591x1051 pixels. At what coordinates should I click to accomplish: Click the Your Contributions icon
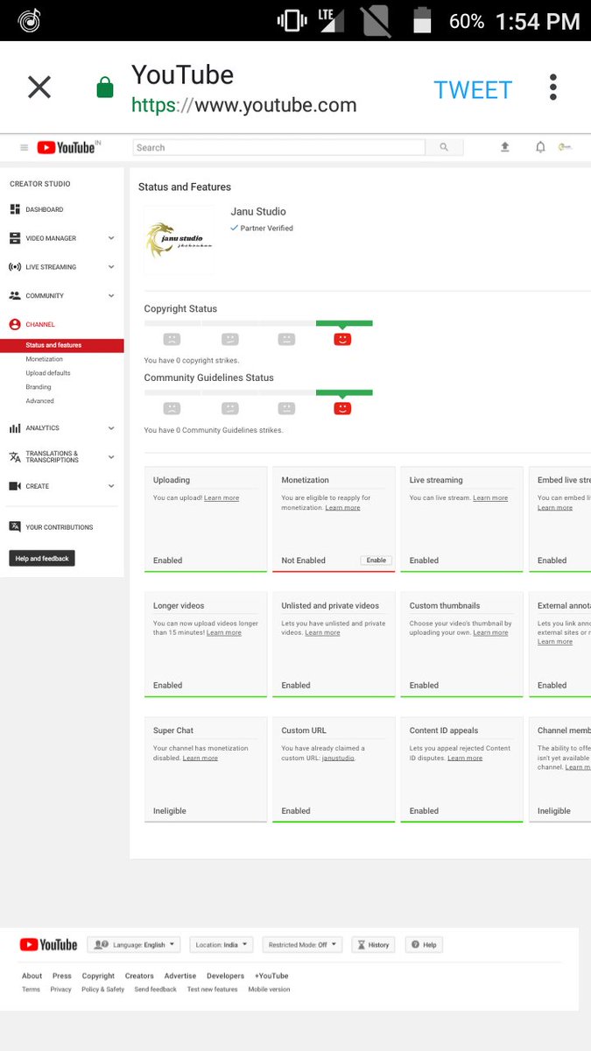click(15, 527)
